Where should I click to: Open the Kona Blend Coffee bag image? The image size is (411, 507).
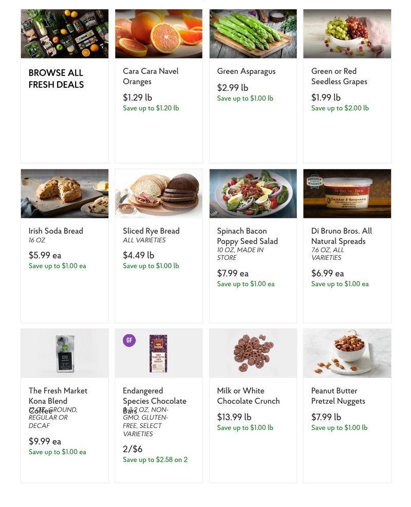pos(65,353)
